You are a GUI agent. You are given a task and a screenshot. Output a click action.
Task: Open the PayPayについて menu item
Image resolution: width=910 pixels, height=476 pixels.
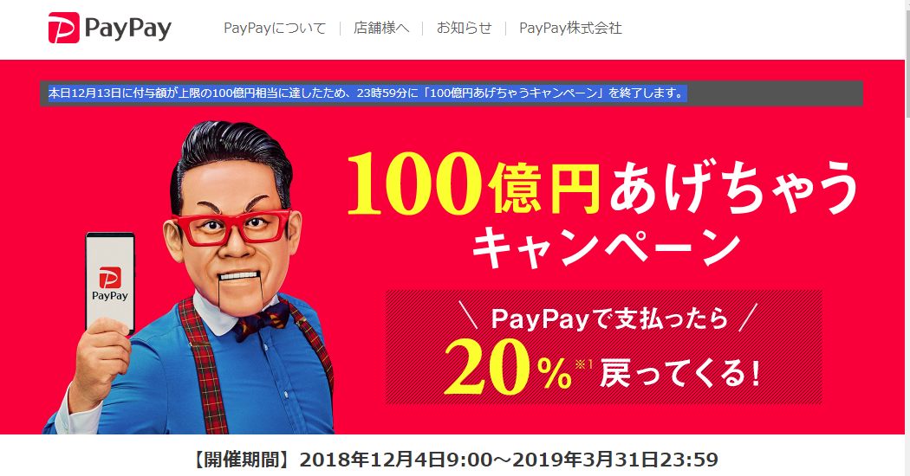275,28
